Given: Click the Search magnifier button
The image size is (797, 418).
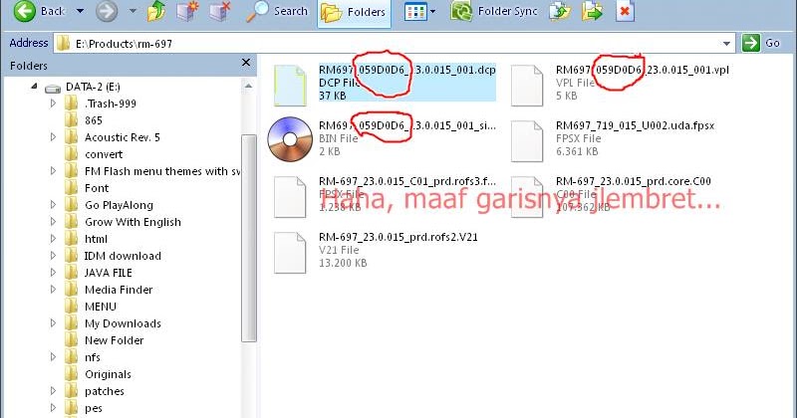Looking at the screenshot, I should point(277,11).
